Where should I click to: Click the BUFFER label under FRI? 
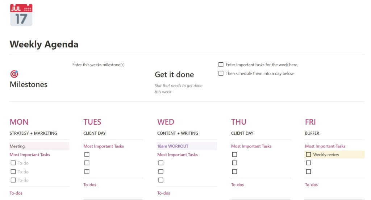click(x=312, y=133)
